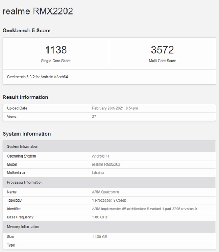Viewport: 219px width, 252px height.
Task: Click the Geekbench 5.3.2 for Android AArch64 text
Action: pyautogui.click(x=37, y=77)
